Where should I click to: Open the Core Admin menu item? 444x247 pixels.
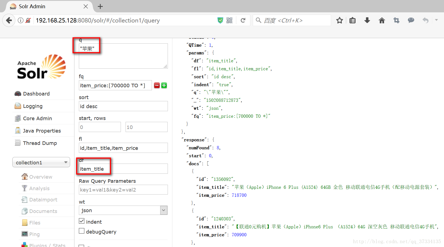click(37, 118)
